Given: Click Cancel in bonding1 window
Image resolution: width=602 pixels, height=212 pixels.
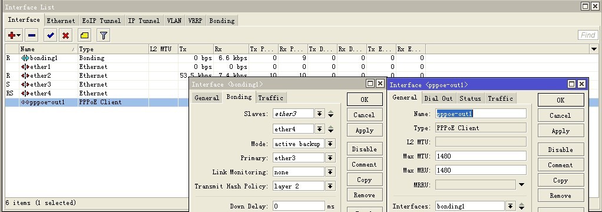Looking at the screenshot, I should point(365,115).
